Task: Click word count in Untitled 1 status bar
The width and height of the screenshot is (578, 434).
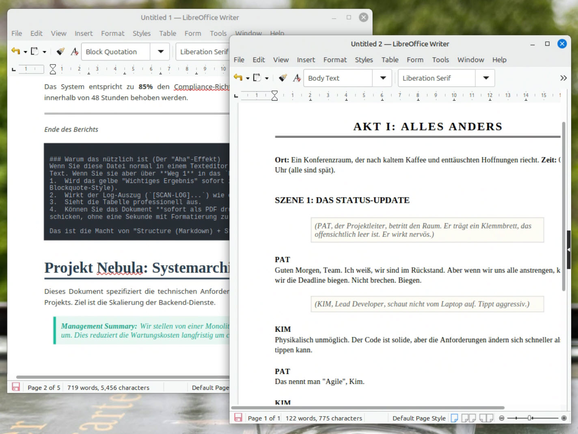Action: [108, 388]
